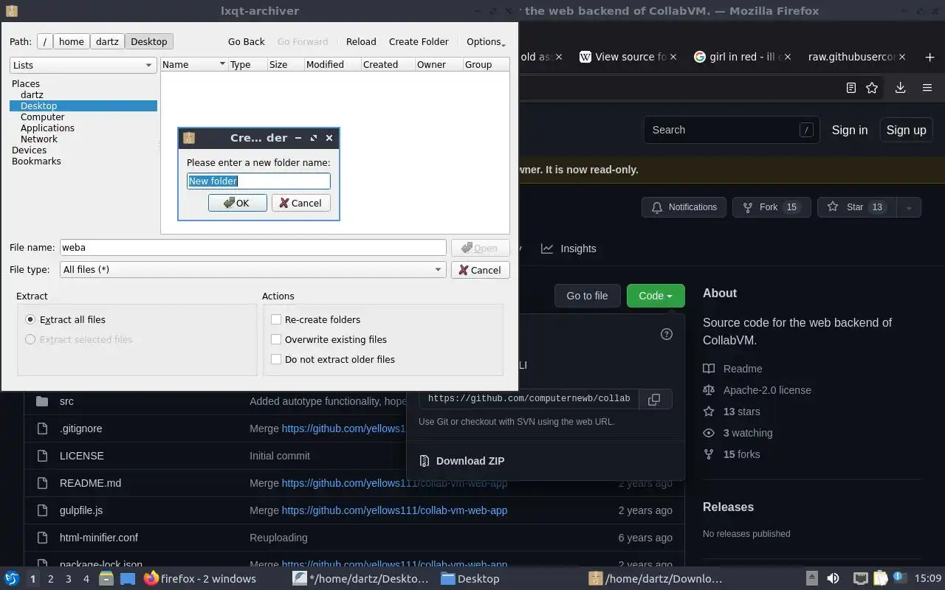Click the GitHub Search box

point(731,130)
